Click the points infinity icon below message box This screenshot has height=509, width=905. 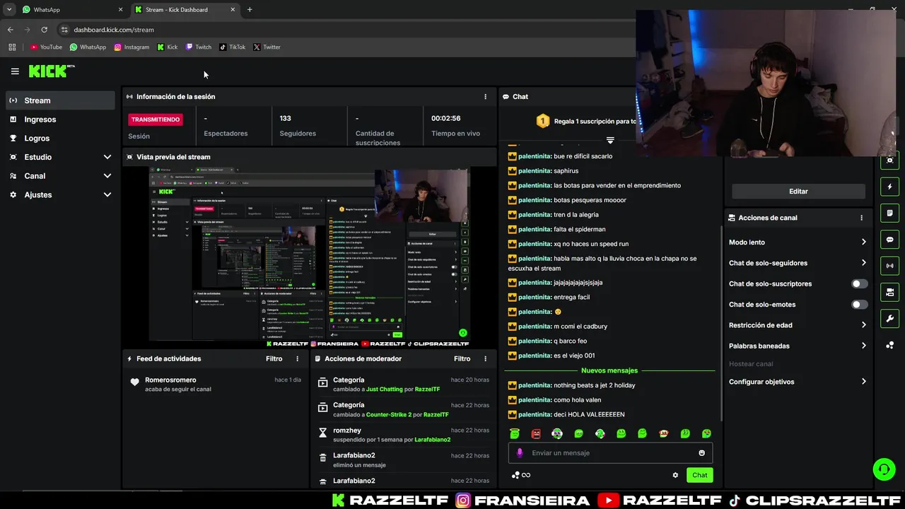(x=521, y=475)
